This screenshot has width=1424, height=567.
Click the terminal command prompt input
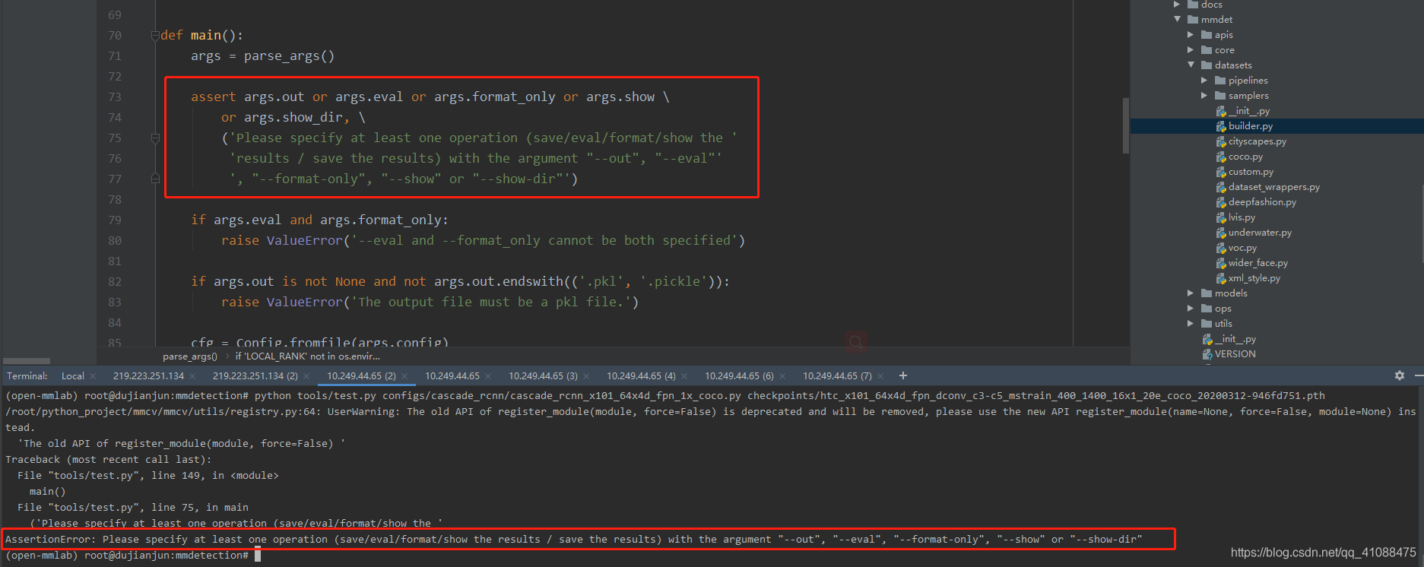258,556
